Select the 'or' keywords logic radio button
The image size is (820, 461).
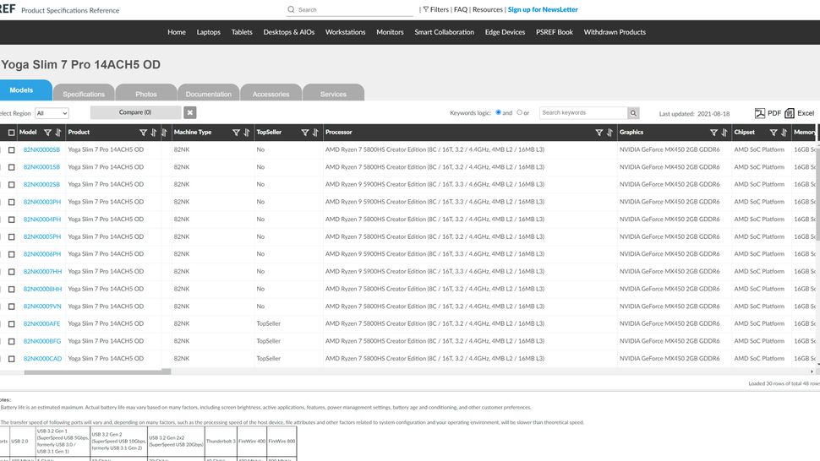tap(519, 112)
